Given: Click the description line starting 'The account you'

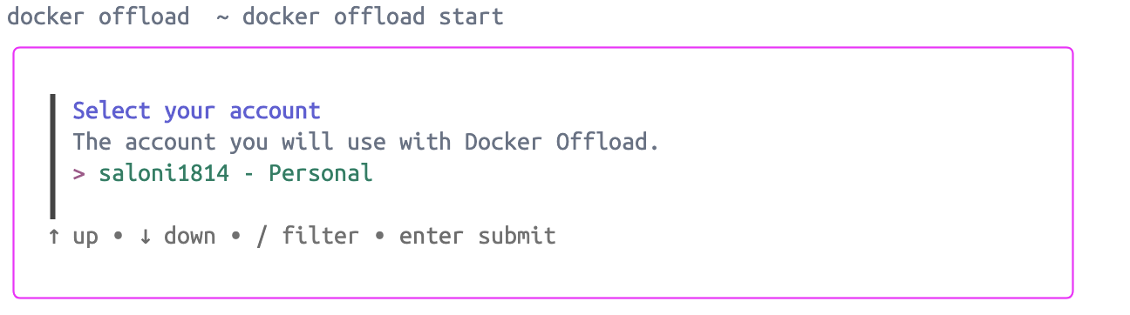Looking at the screenshot, I should [366, 142].
